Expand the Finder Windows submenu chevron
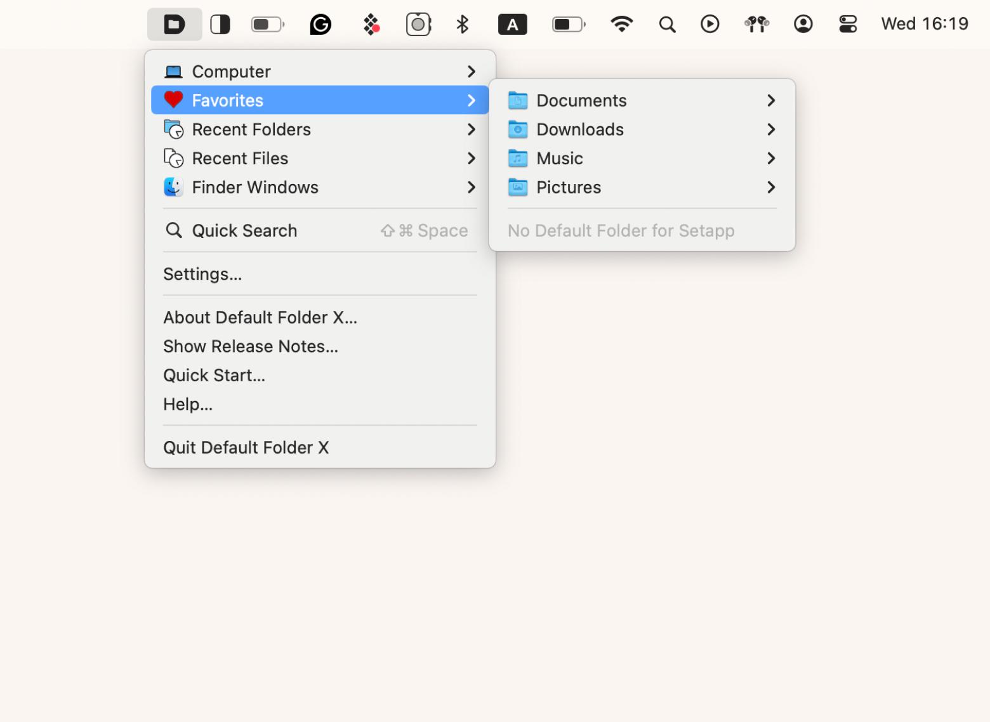This screenshot has height=722, width=990. coord(471,187)
